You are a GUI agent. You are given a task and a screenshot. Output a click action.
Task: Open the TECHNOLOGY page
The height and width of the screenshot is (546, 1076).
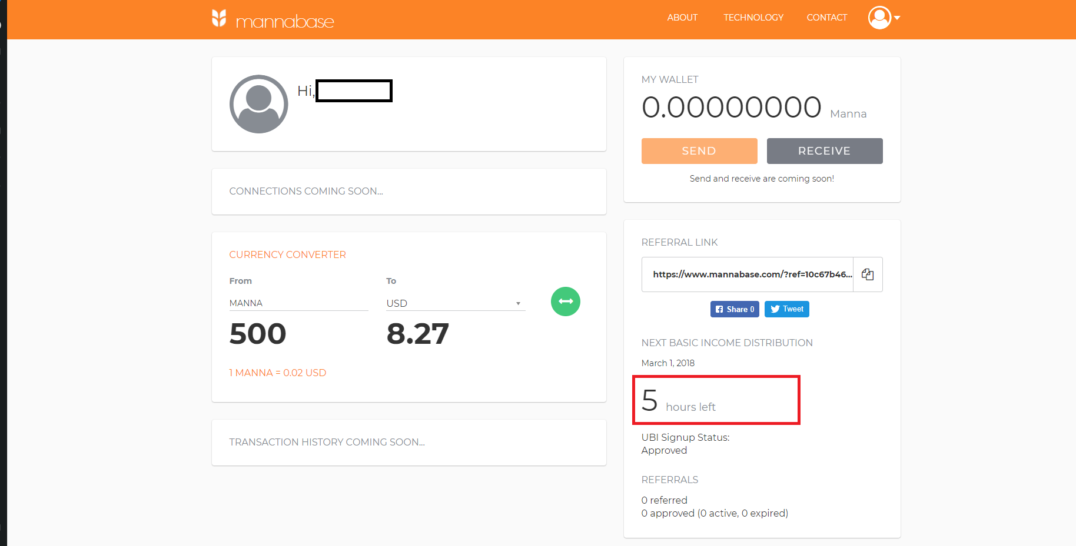(753, 18)
